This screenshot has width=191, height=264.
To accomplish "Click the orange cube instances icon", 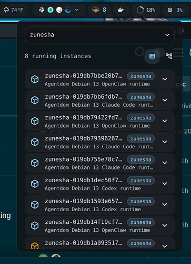I will point(96,10).
